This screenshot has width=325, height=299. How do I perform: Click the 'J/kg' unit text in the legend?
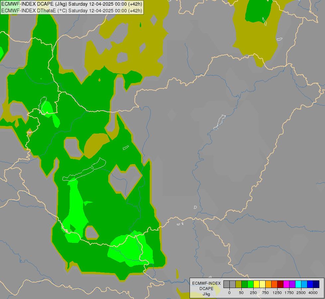[206, 294]
